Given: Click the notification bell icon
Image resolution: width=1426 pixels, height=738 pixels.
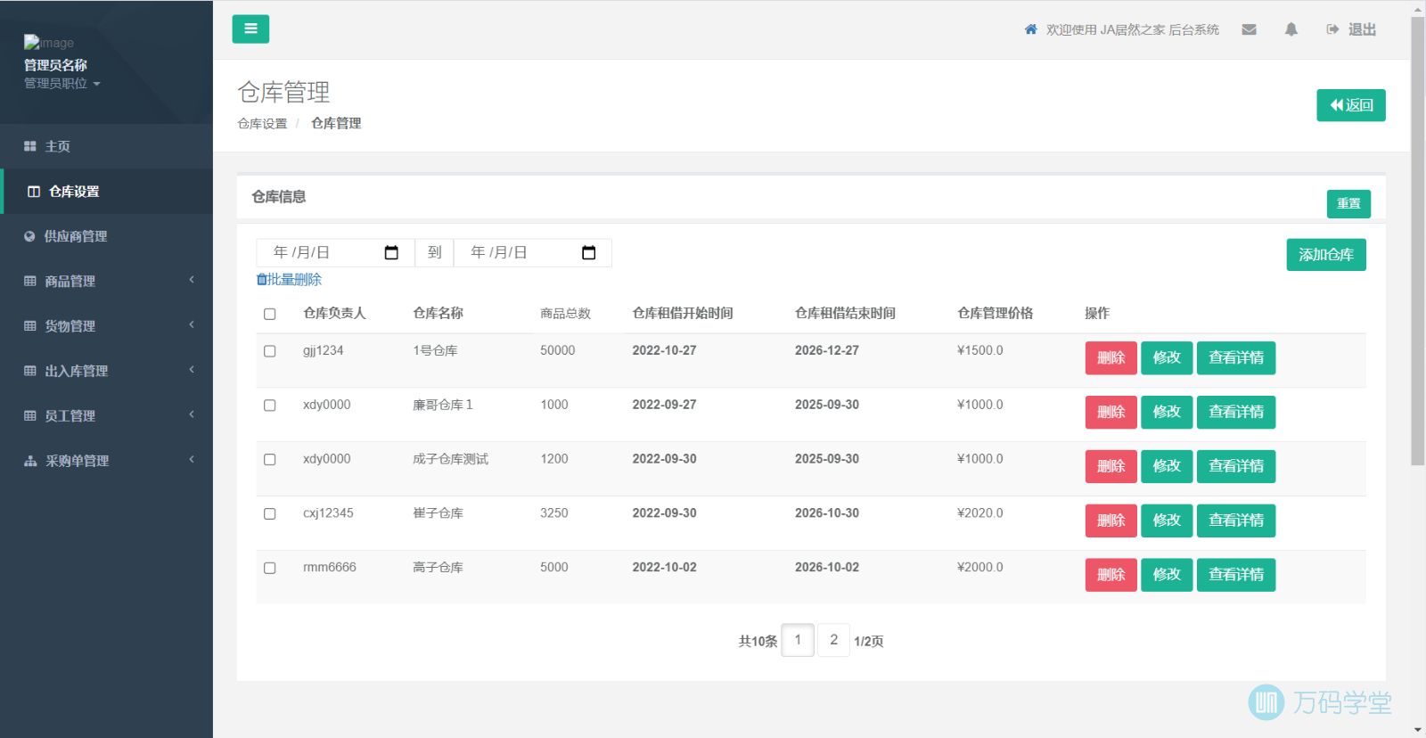Looking at the screenshot, I should (x=1291, y=29).
